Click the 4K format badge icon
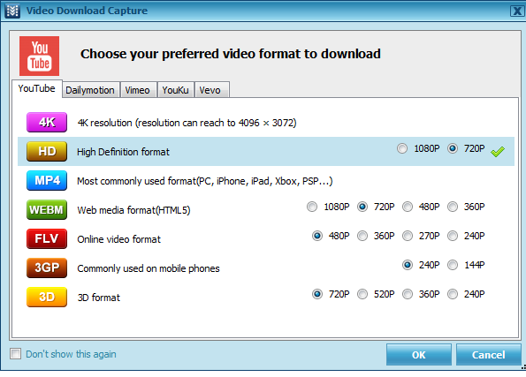Viewport: 526px width, 377px height. click(47, 123)
